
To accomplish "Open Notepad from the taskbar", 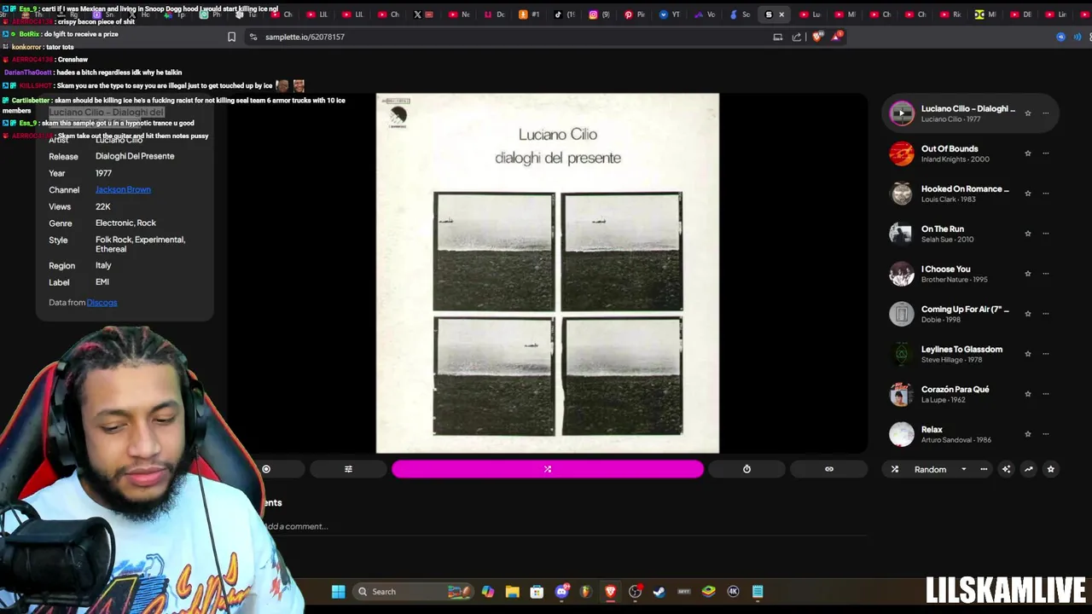I will [758, 592].
